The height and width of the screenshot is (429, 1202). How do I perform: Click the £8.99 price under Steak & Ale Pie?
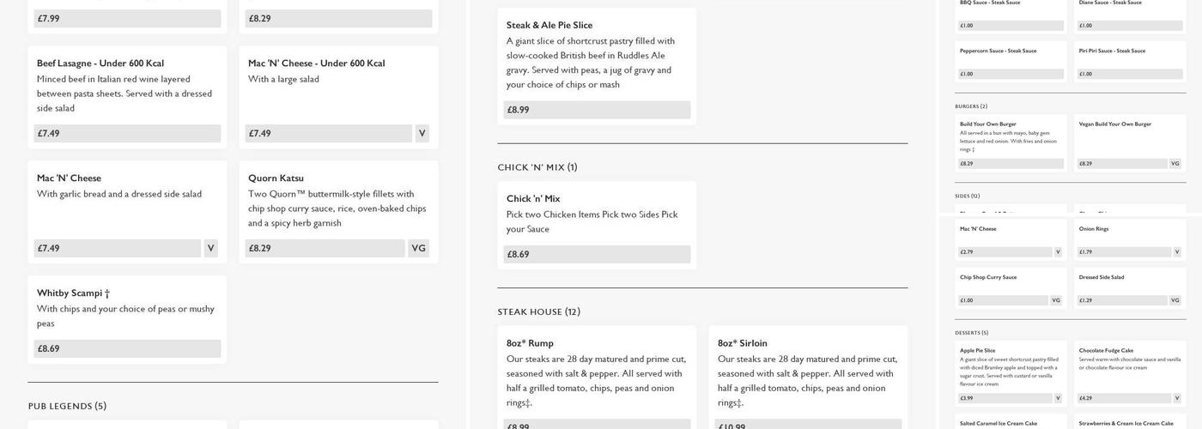click(x=597, y=110)
